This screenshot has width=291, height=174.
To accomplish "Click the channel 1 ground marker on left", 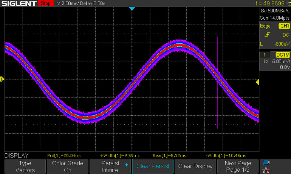I will 2,79.
